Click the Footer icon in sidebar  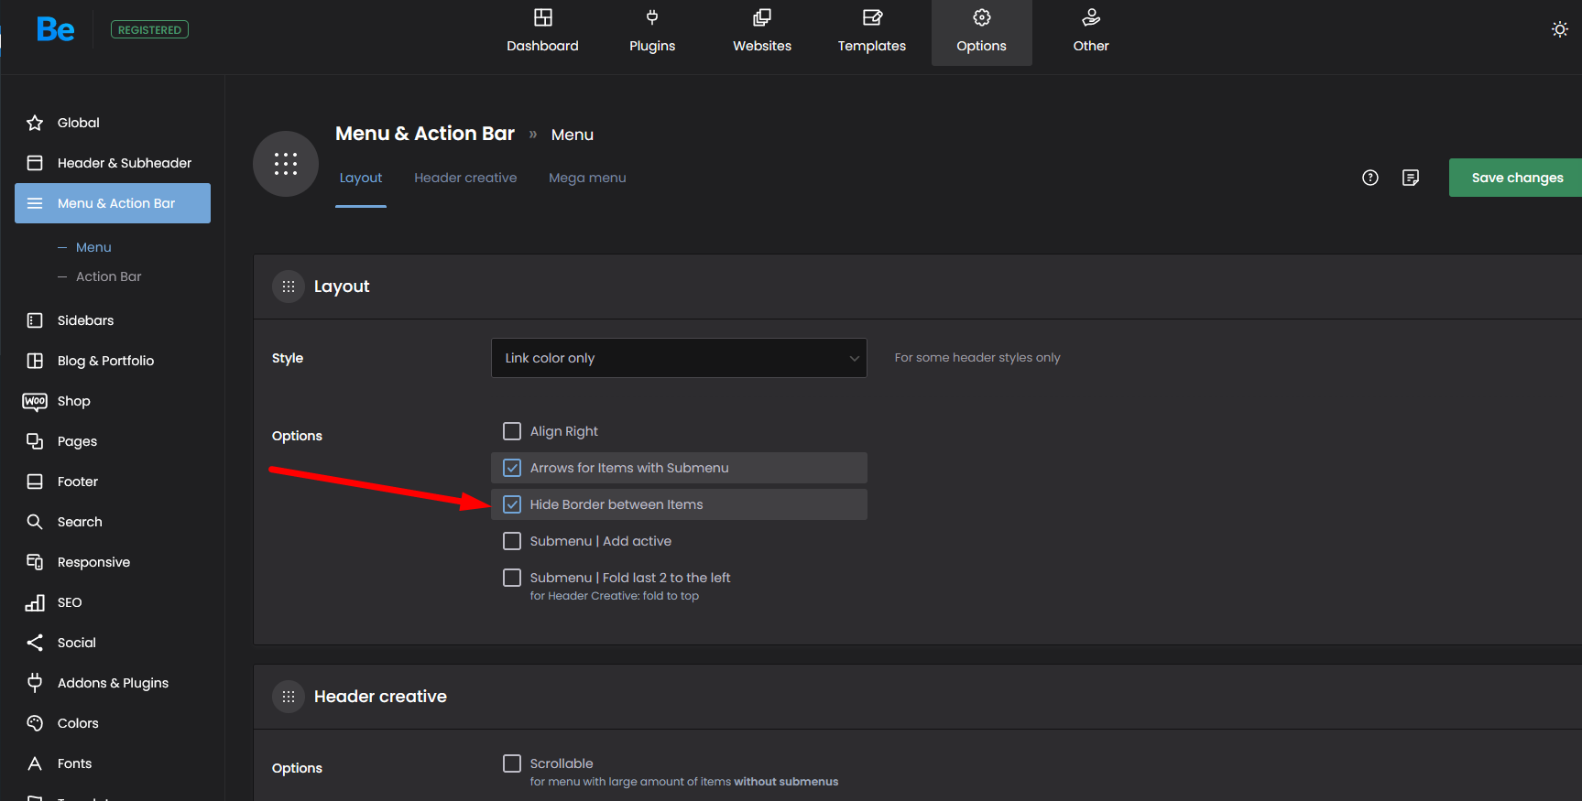pos(35,482)
